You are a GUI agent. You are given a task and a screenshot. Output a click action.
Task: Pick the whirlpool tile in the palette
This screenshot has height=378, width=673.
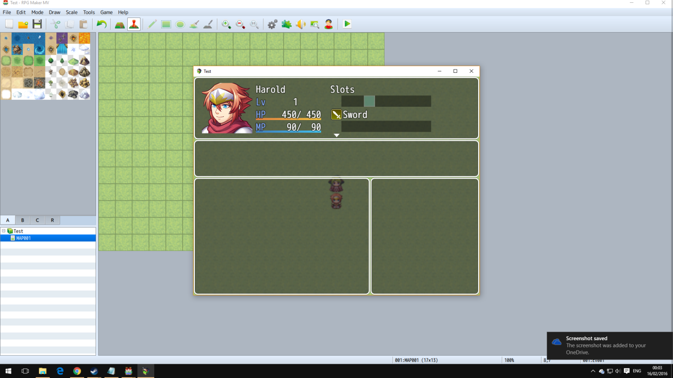39,50
